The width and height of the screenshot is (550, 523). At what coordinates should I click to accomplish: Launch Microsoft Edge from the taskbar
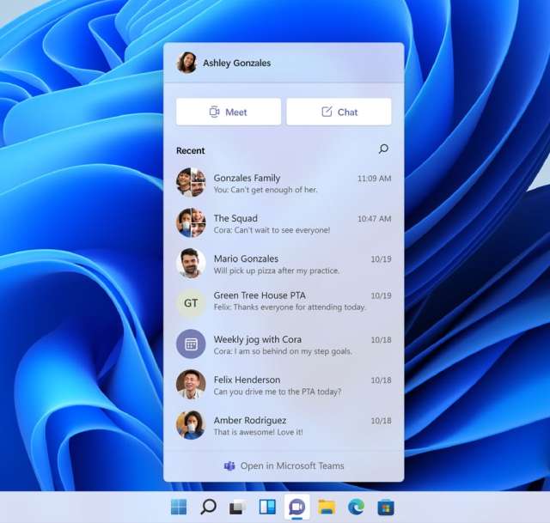click(x=356, y=507)
